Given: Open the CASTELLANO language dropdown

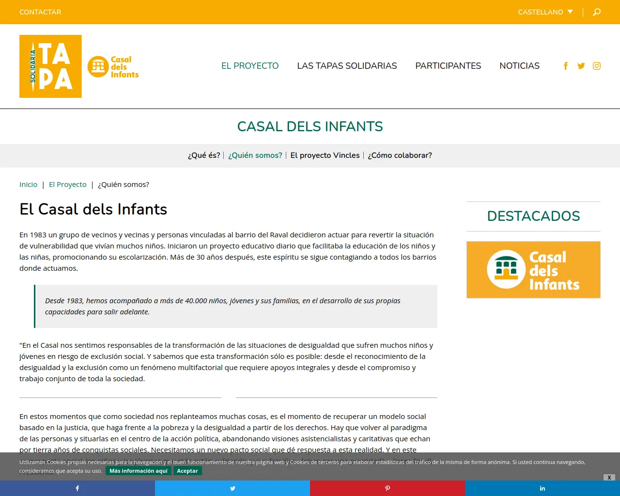Looking at the screenshot, I should click(x=545, y=12).
